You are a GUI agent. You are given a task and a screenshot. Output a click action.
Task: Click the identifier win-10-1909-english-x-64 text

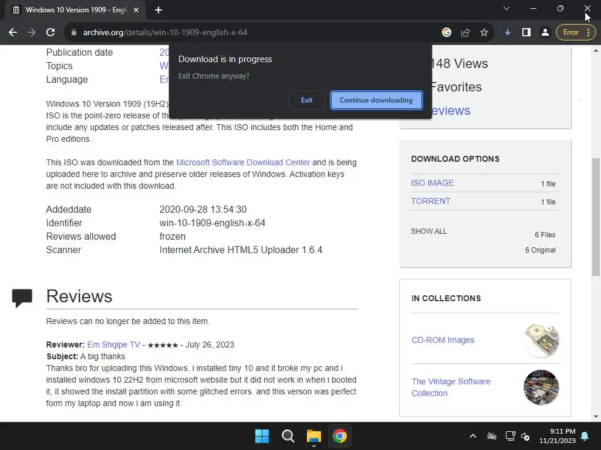tap(212, 223)
